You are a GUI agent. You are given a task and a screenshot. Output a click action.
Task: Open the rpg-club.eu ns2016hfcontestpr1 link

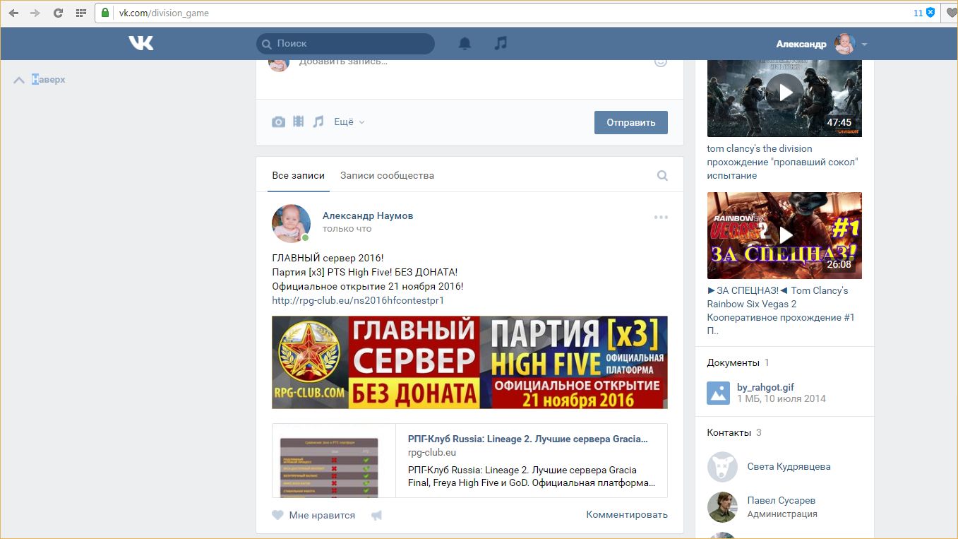pyautogui.click(x=358, y=300)
